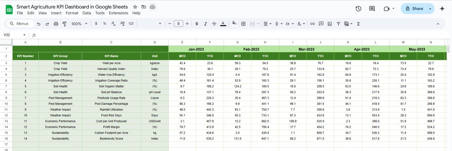452x151 pixels.
Task: Open the Google Sheets home icon
Action: 9,10
